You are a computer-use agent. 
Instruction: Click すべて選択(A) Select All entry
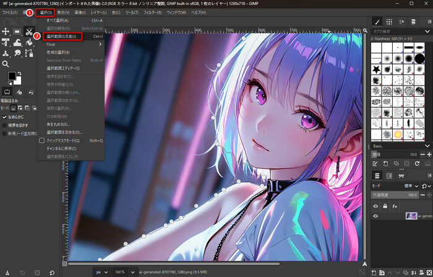point(71,20)
